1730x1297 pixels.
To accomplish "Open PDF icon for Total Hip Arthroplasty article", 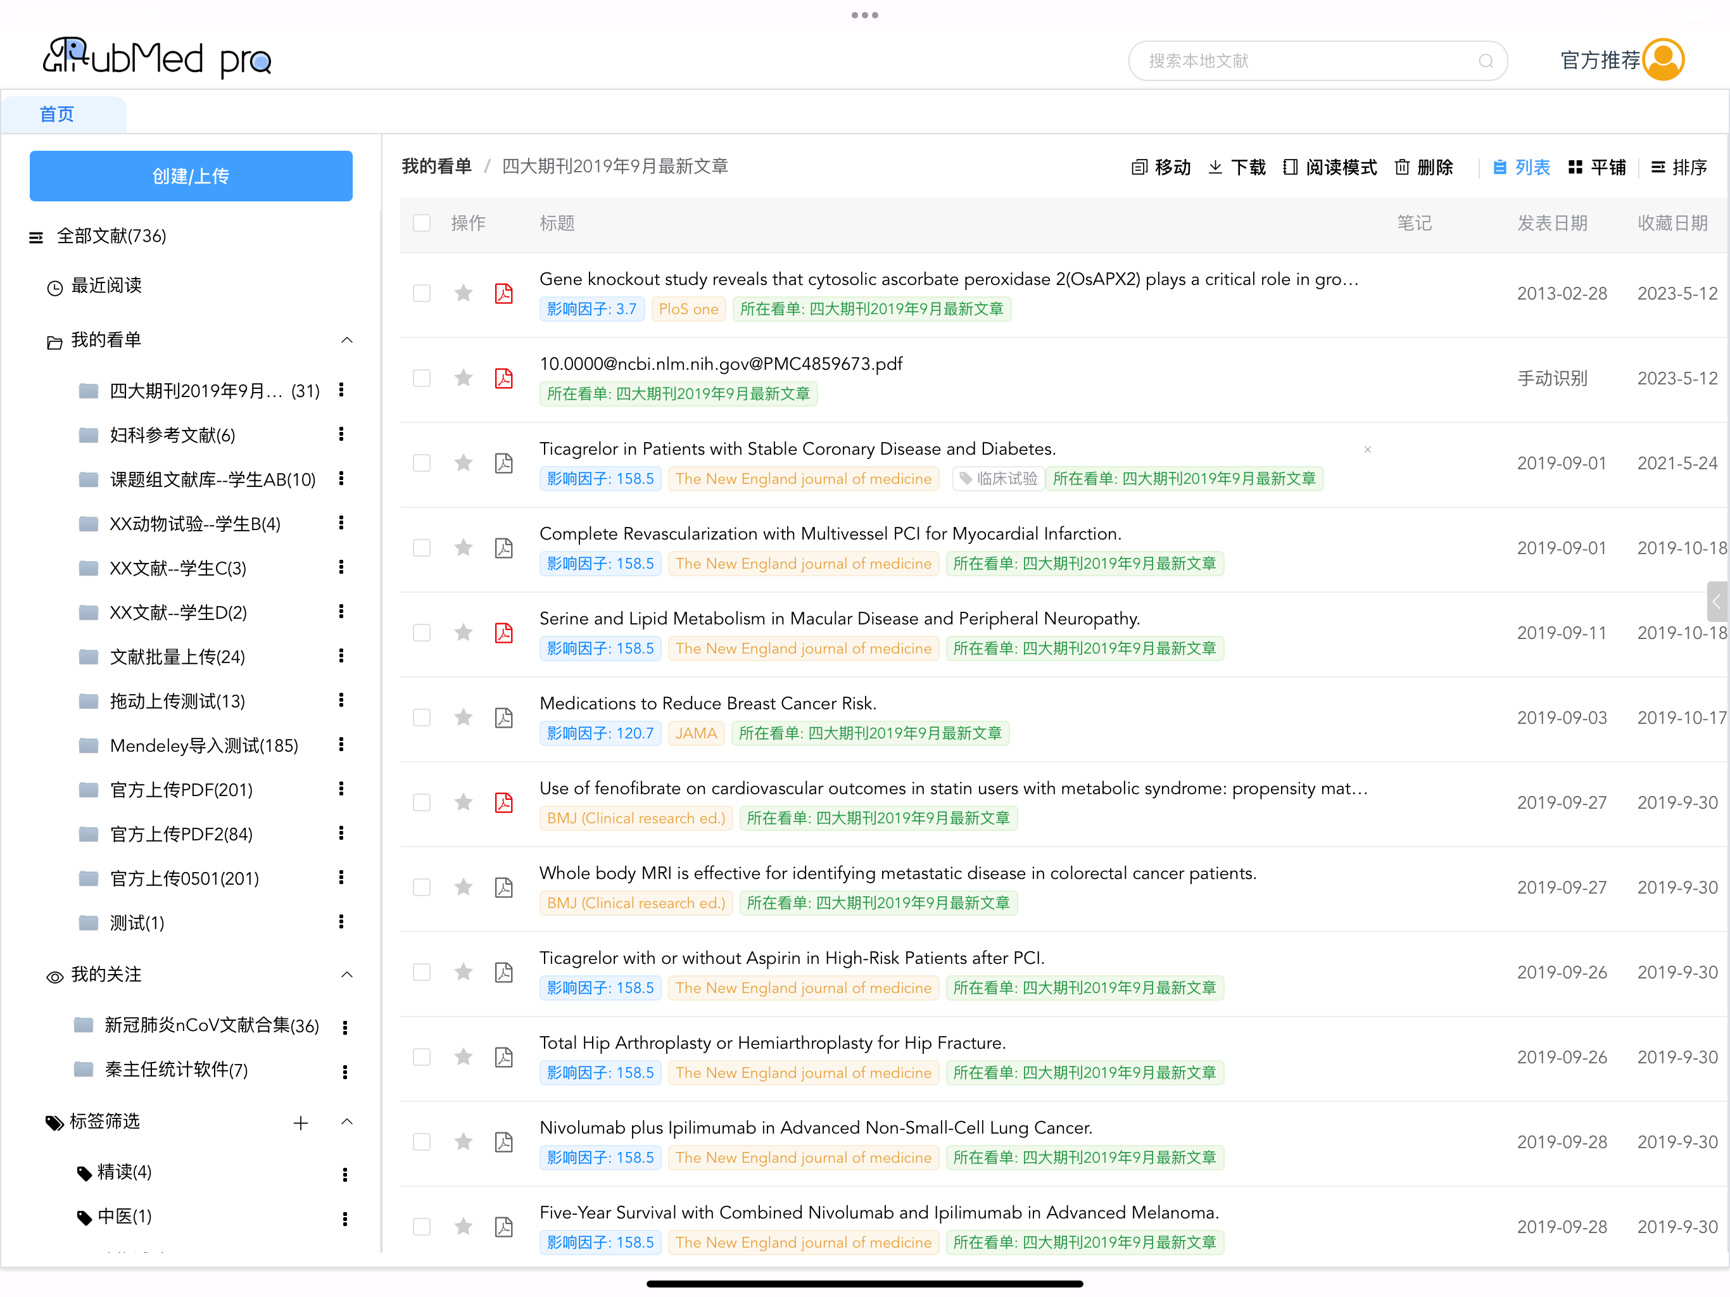I will point(503,1057).
